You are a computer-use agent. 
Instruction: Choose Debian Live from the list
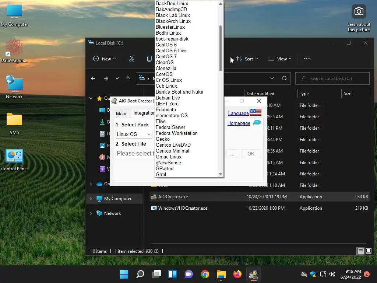click(168, 98)
